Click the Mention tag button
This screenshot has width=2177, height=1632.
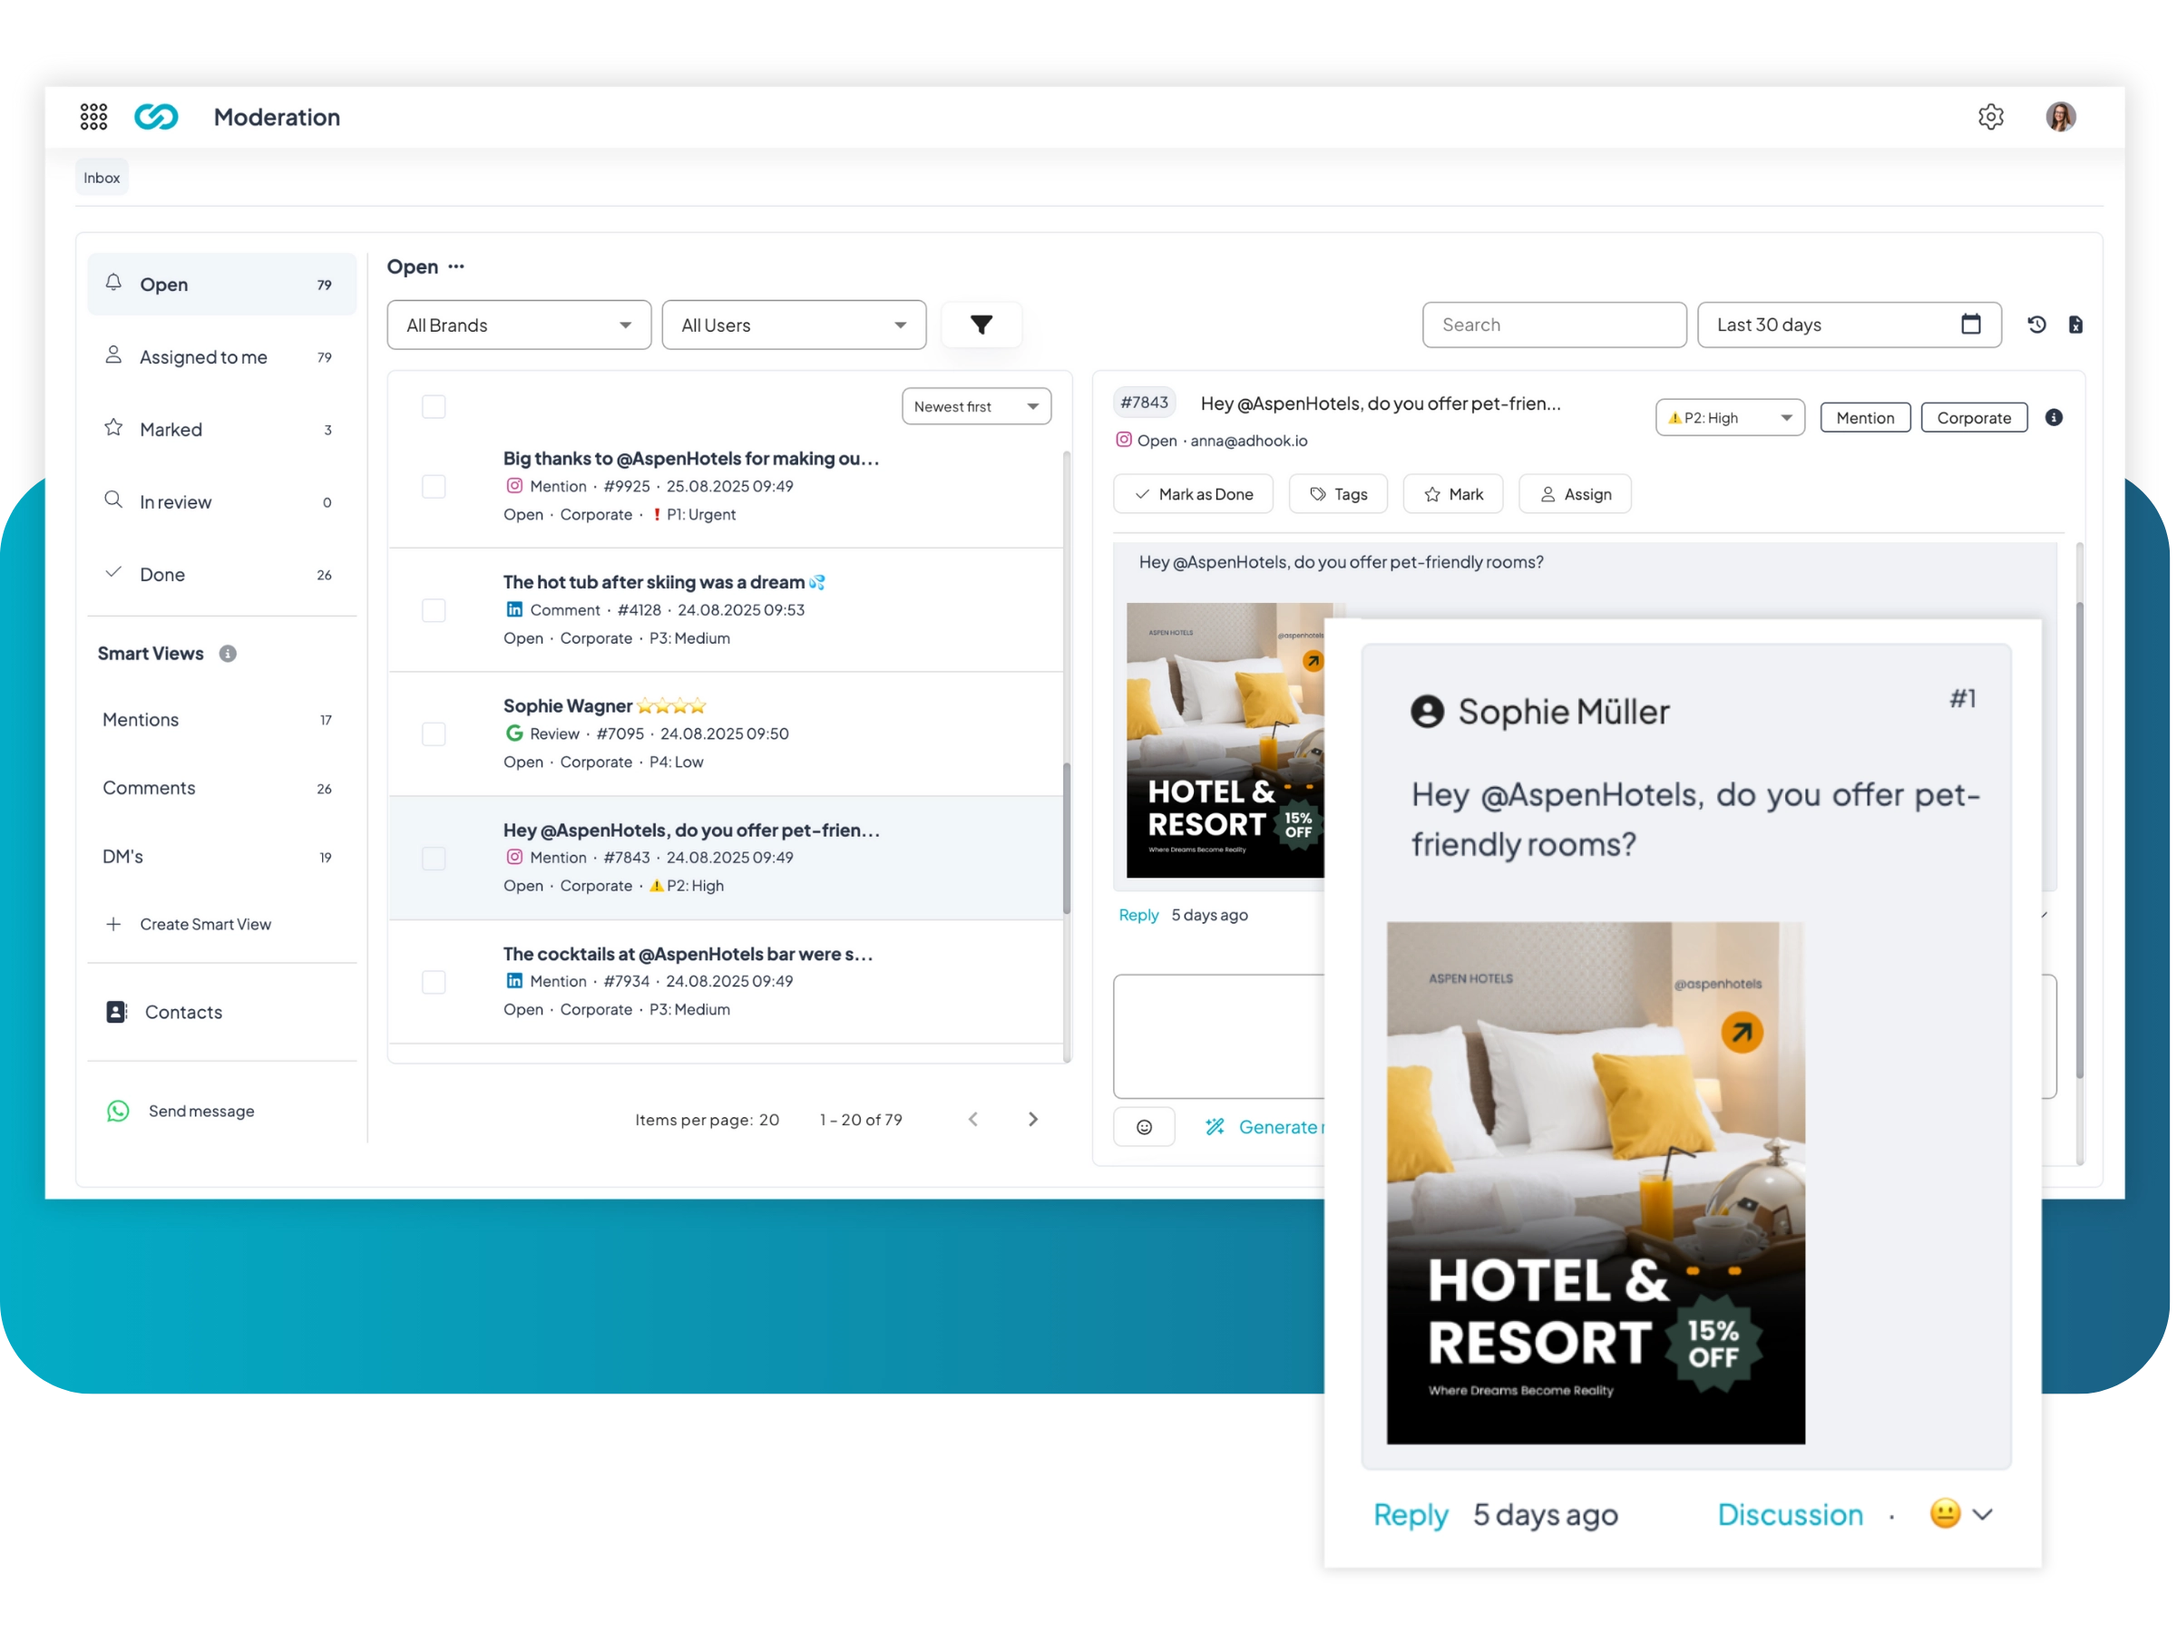1866,418
